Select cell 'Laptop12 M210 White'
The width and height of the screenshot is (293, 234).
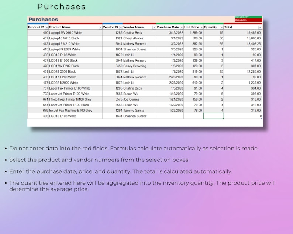76,44
